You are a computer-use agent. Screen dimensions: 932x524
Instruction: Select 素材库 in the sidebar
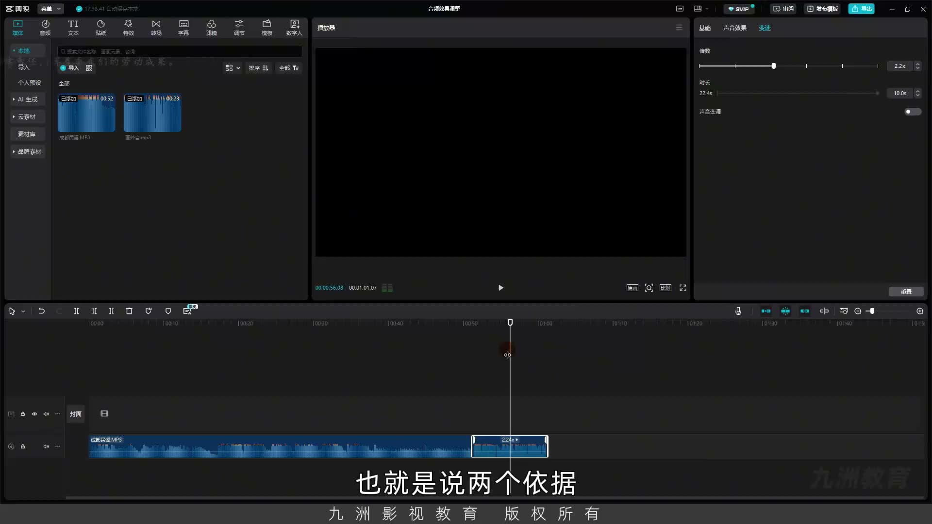click(27, 134)
